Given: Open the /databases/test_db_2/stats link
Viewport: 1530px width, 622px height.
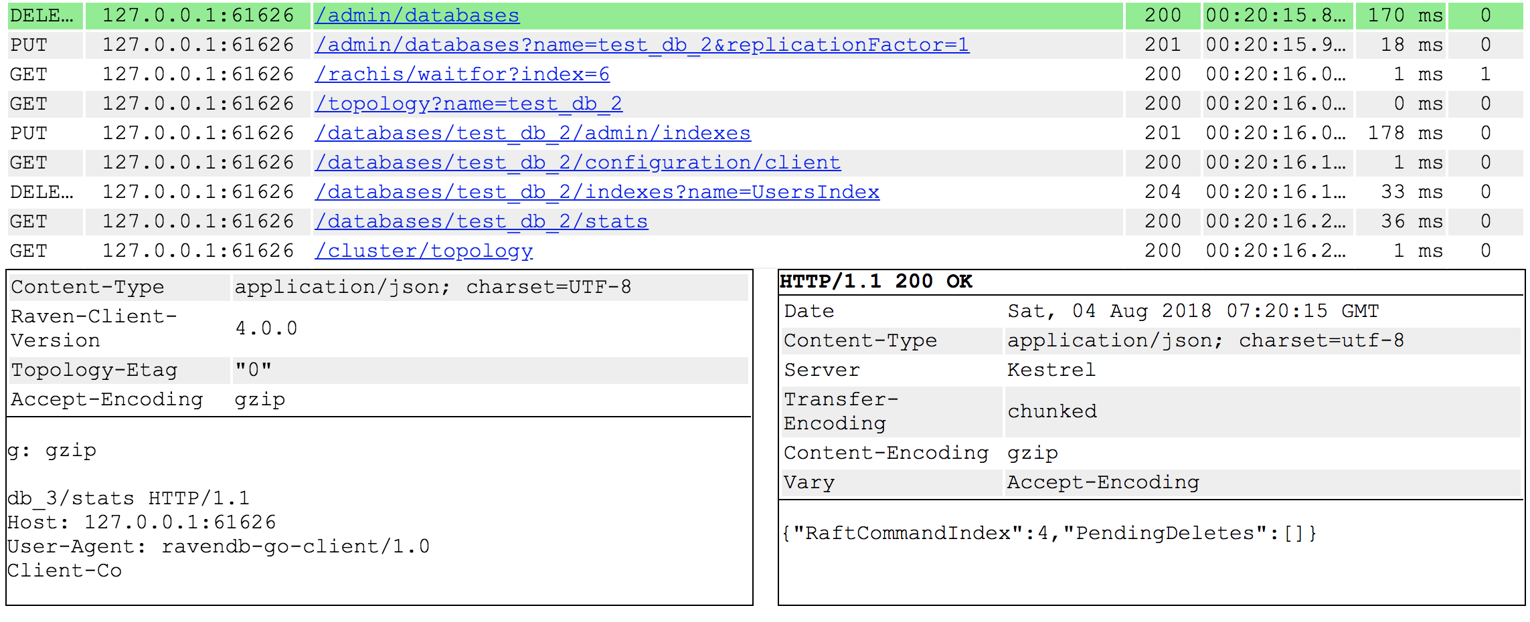Looking at the screenshot, I should [481, 221].
